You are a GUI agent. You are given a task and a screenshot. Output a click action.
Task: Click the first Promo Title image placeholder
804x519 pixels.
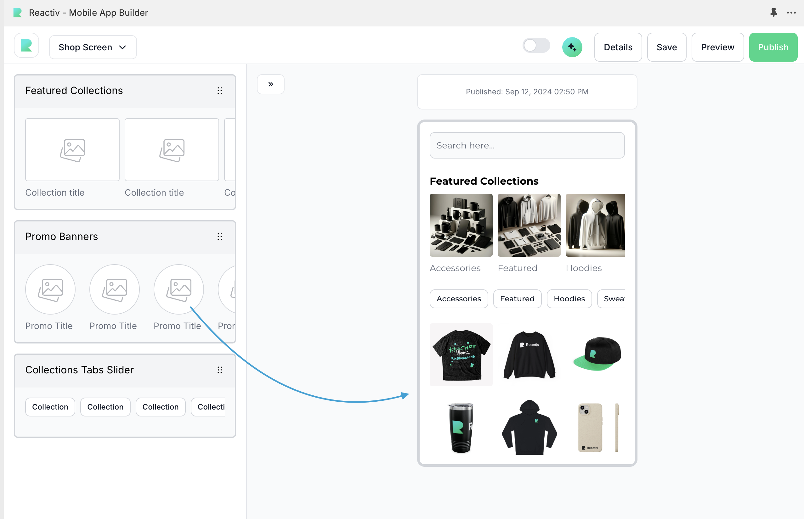pos(50,289)
